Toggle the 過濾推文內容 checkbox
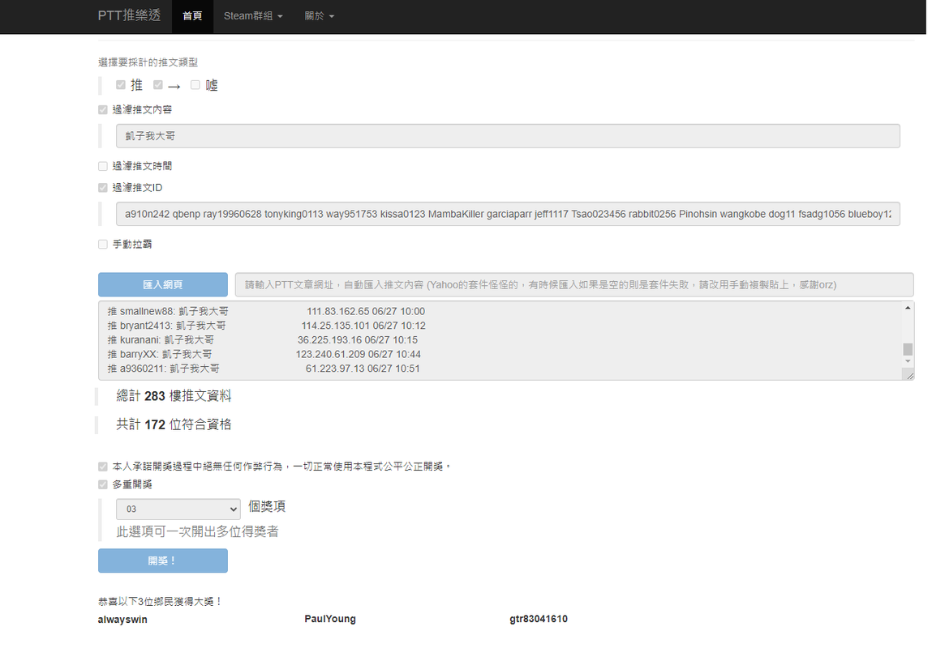The height and width of the screenshot is (648, 932). point(103,110)
